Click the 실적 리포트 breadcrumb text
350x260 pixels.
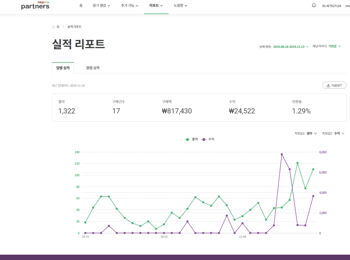click(x=75, y=27)
